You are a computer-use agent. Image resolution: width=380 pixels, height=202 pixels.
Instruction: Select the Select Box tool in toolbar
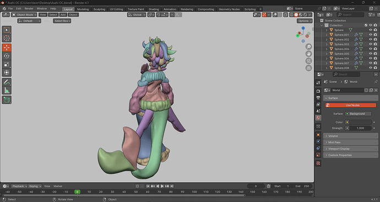coord(7,30)
